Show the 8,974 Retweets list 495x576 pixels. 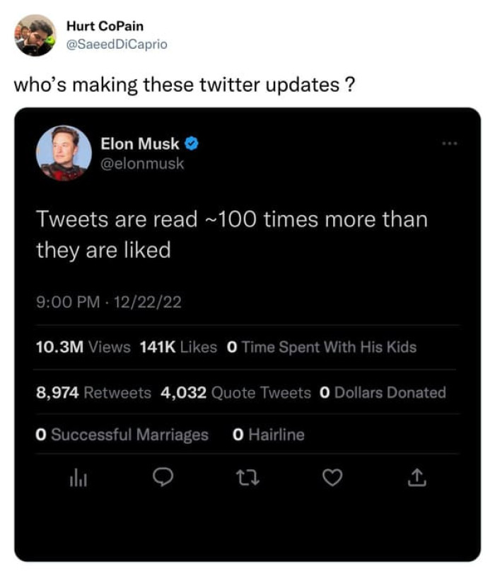[x=93, y=392]
